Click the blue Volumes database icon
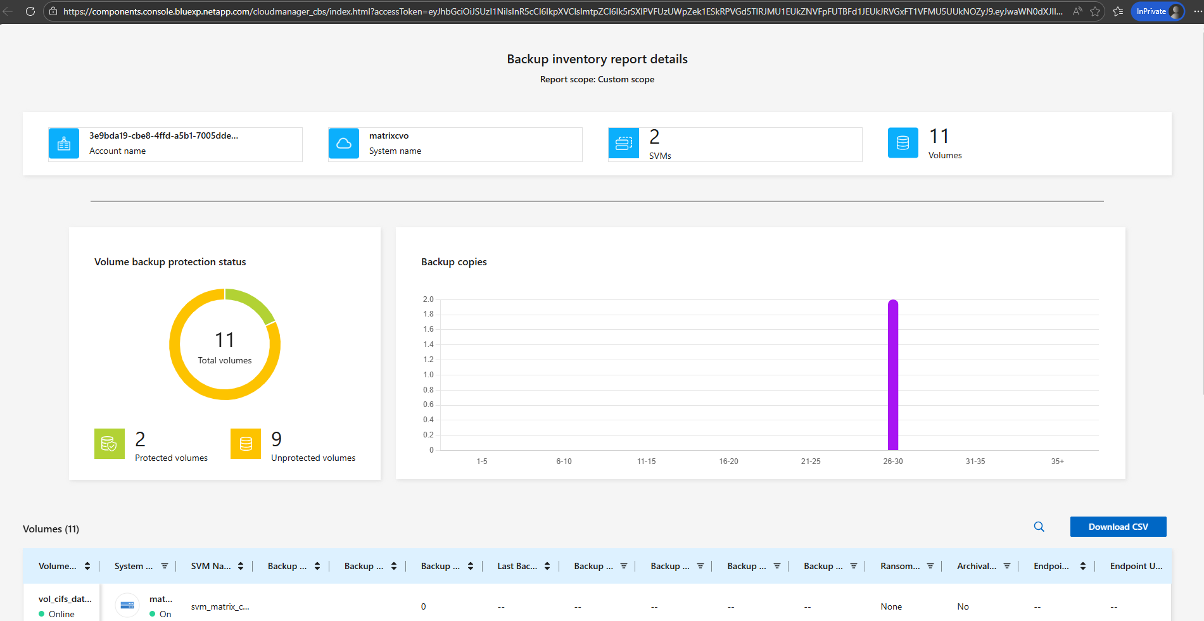This screenshot has width=1204, height=621. click(903, 143)
